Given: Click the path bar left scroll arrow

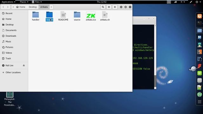Looking at the screenshot, I should 13,7.
